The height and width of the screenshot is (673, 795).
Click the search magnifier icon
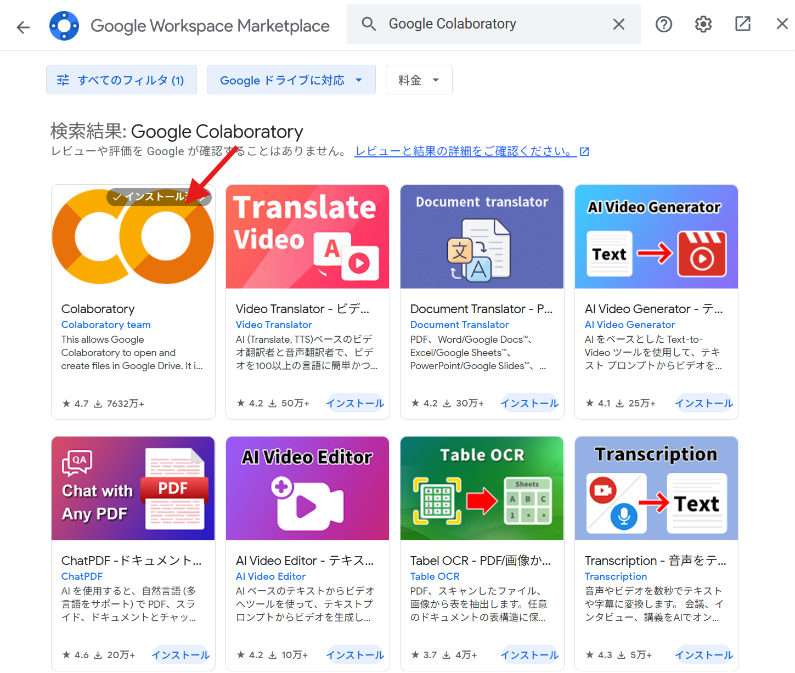pos(369,24)
